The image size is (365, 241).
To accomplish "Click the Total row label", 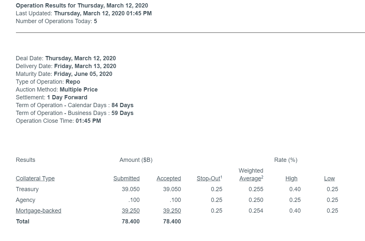I will [22, 221].
